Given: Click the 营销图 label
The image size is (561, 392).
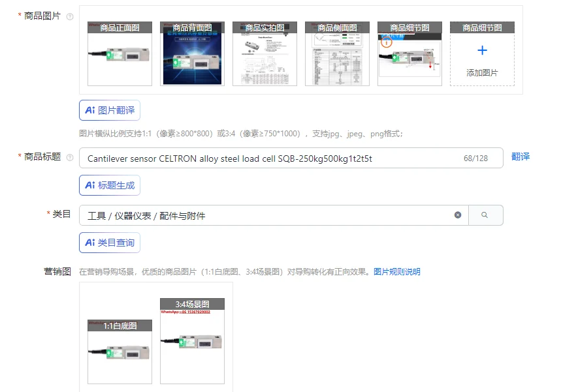Looking at the screenshot, I should pyautogui.click(x=57, y=271).
